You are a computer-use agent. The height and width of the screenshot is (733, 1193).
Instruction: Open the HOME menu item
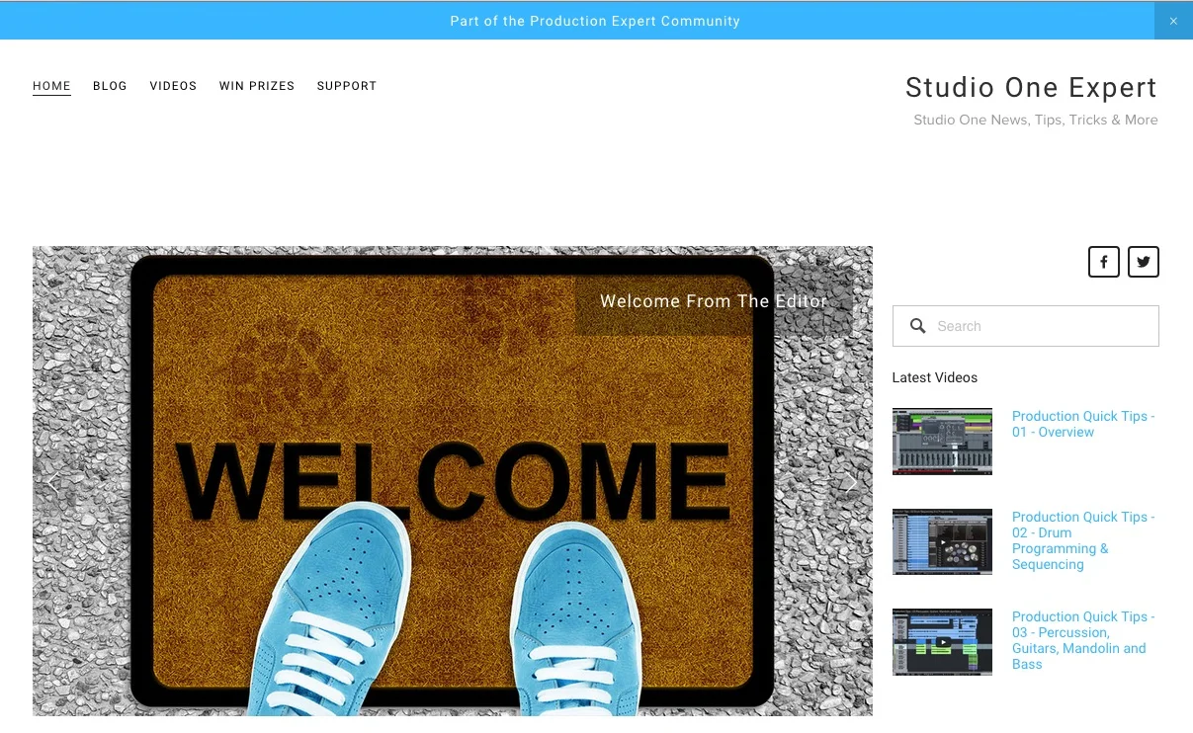51,86
